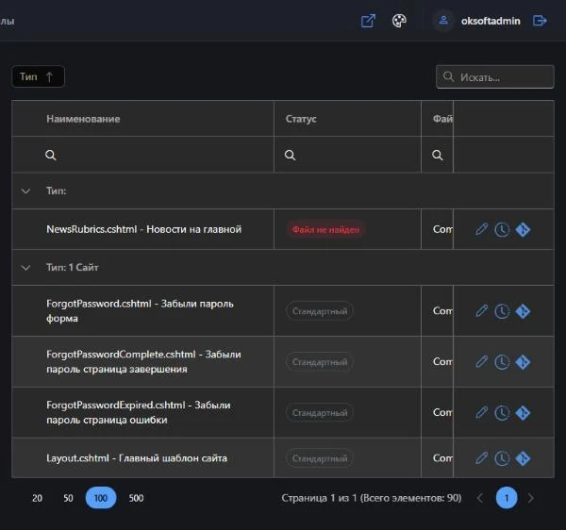Screen dimensions: 566x530
Task: Select page number 1 in pager
Action: pos(507,498)
